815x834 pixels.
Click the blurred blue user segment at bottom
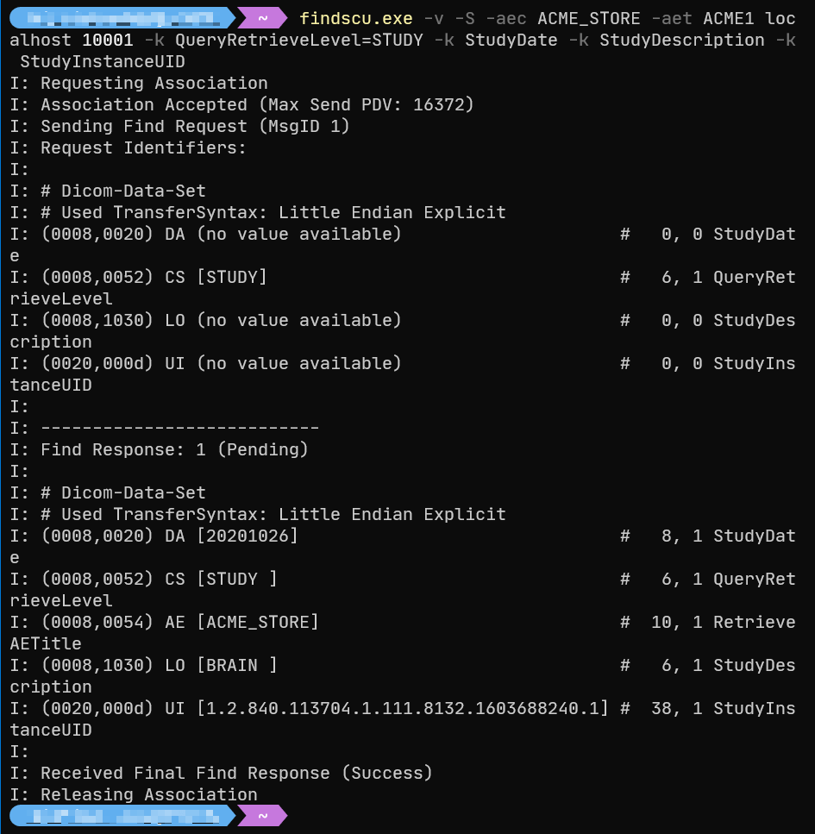(121, 816)
